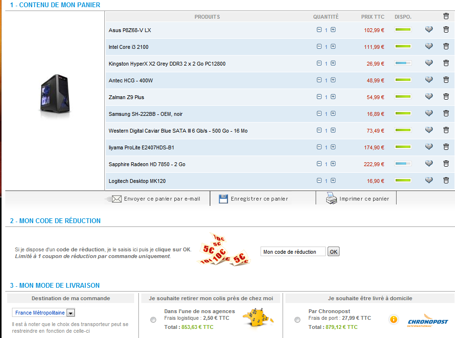The image size is (455, 338).
Task: Increase quantity of Western Digital Caviar Blue
Action: pos(333,130)
